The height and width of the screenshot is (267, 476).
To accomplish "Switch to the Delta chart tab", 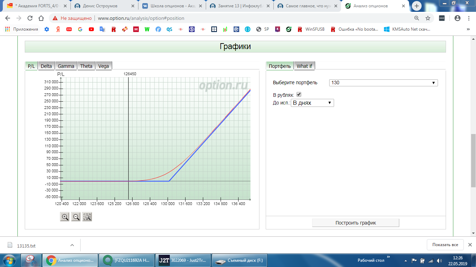I will pyautogui.click(x=46, y=66).
